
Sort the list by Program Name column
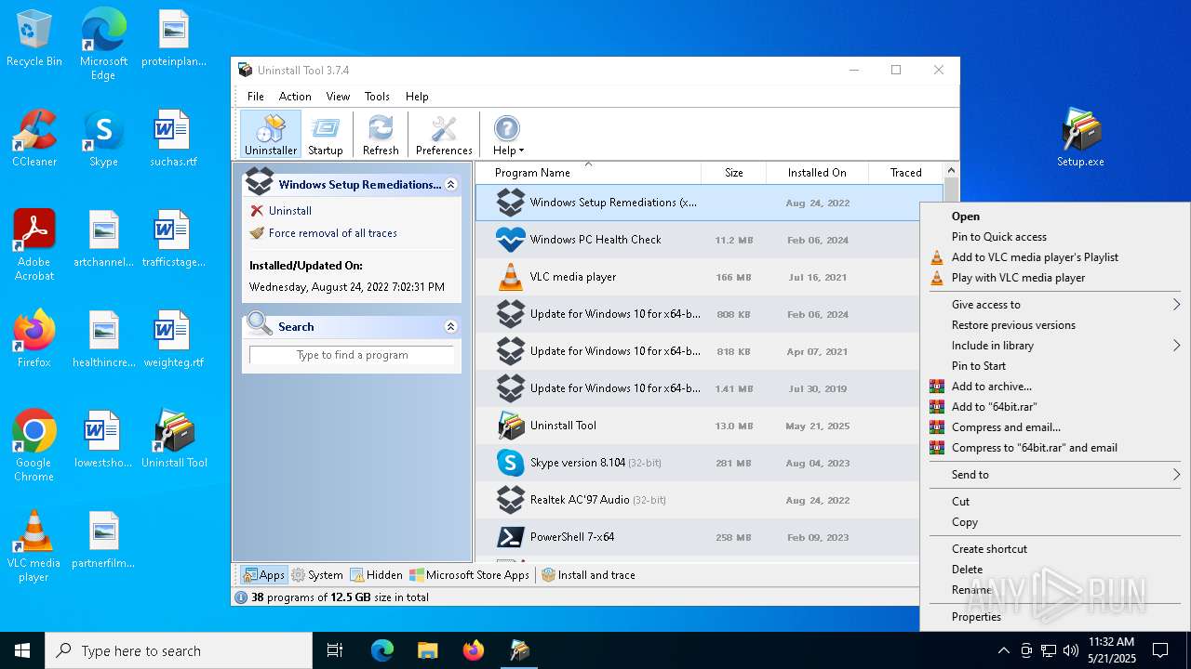[587, 173]
